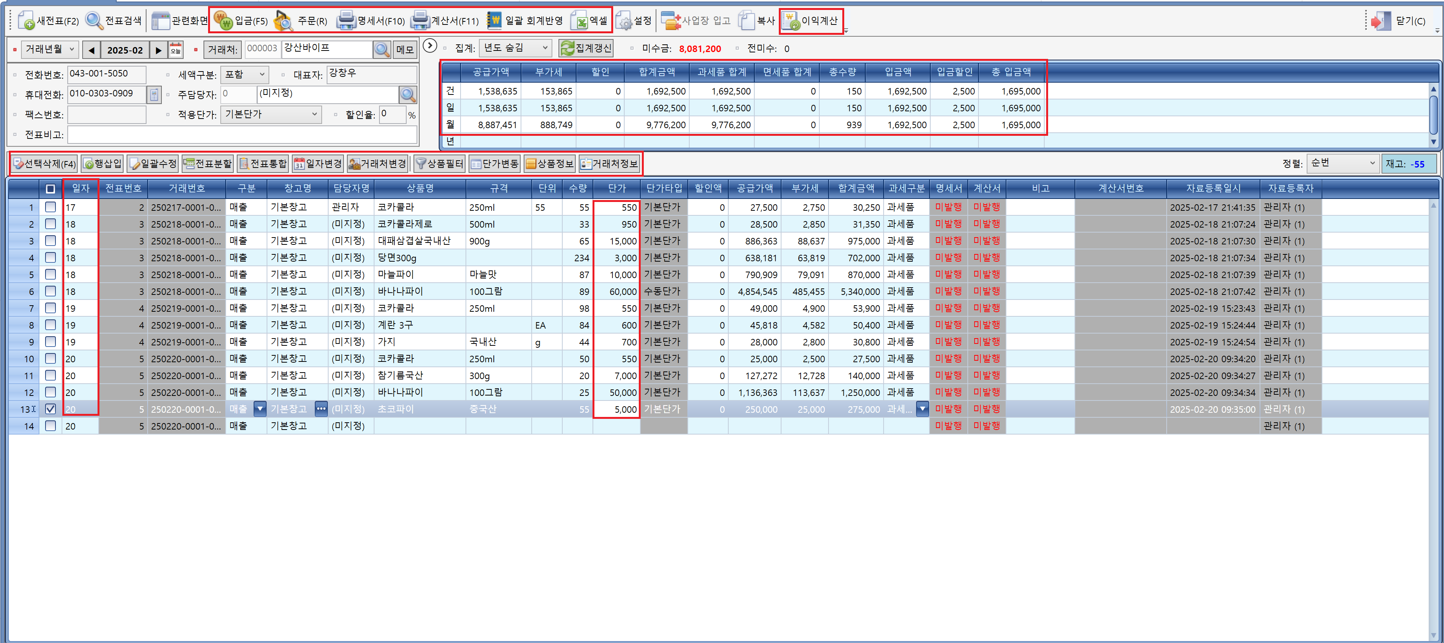Open 상품정보 product info

point(549,164)
